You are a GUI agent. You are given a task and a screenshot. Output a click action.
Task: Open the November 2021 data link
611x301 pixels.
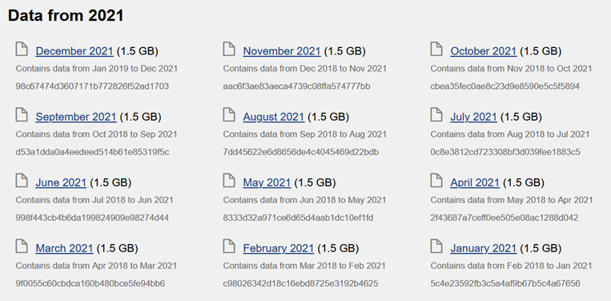pyautogui.click(x=282, y=51)
